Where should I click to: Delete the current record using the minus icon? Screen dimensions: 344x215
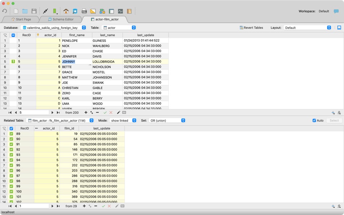[x=97, y=113]
